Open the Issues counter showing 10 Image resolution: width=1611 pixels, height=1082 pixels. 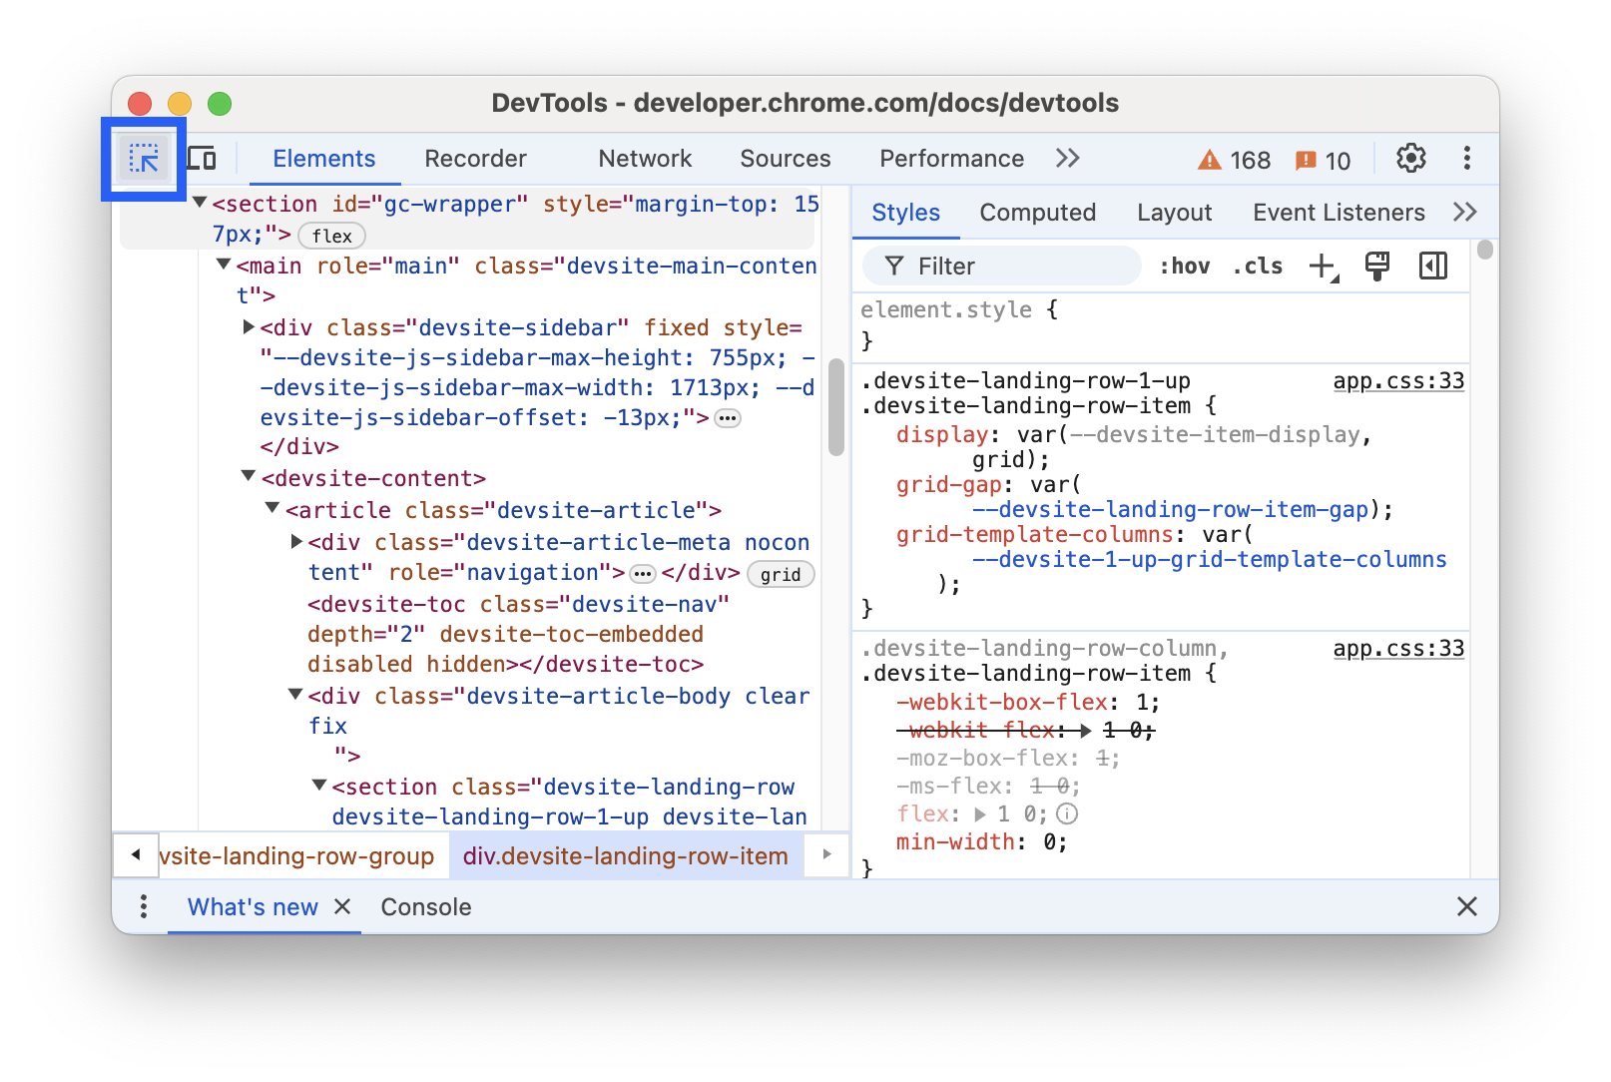1322,159
